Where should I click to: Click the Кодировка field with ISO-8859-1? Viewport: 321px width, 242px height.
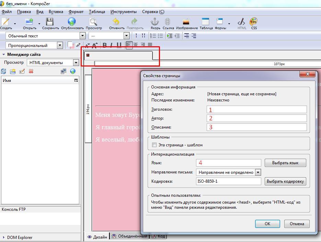pos(228,181)
